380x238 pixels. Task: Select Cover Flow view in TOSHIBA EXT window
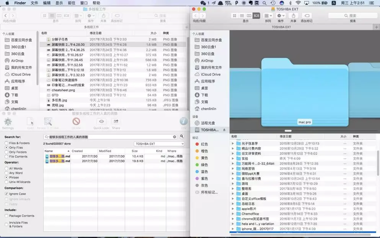click(x=256, y=16)
